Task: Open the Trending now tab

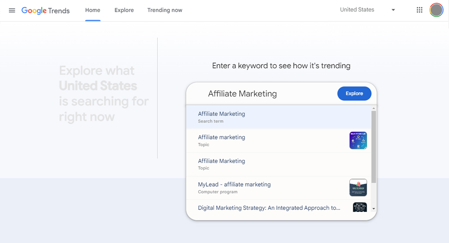Action: [165, 10]
